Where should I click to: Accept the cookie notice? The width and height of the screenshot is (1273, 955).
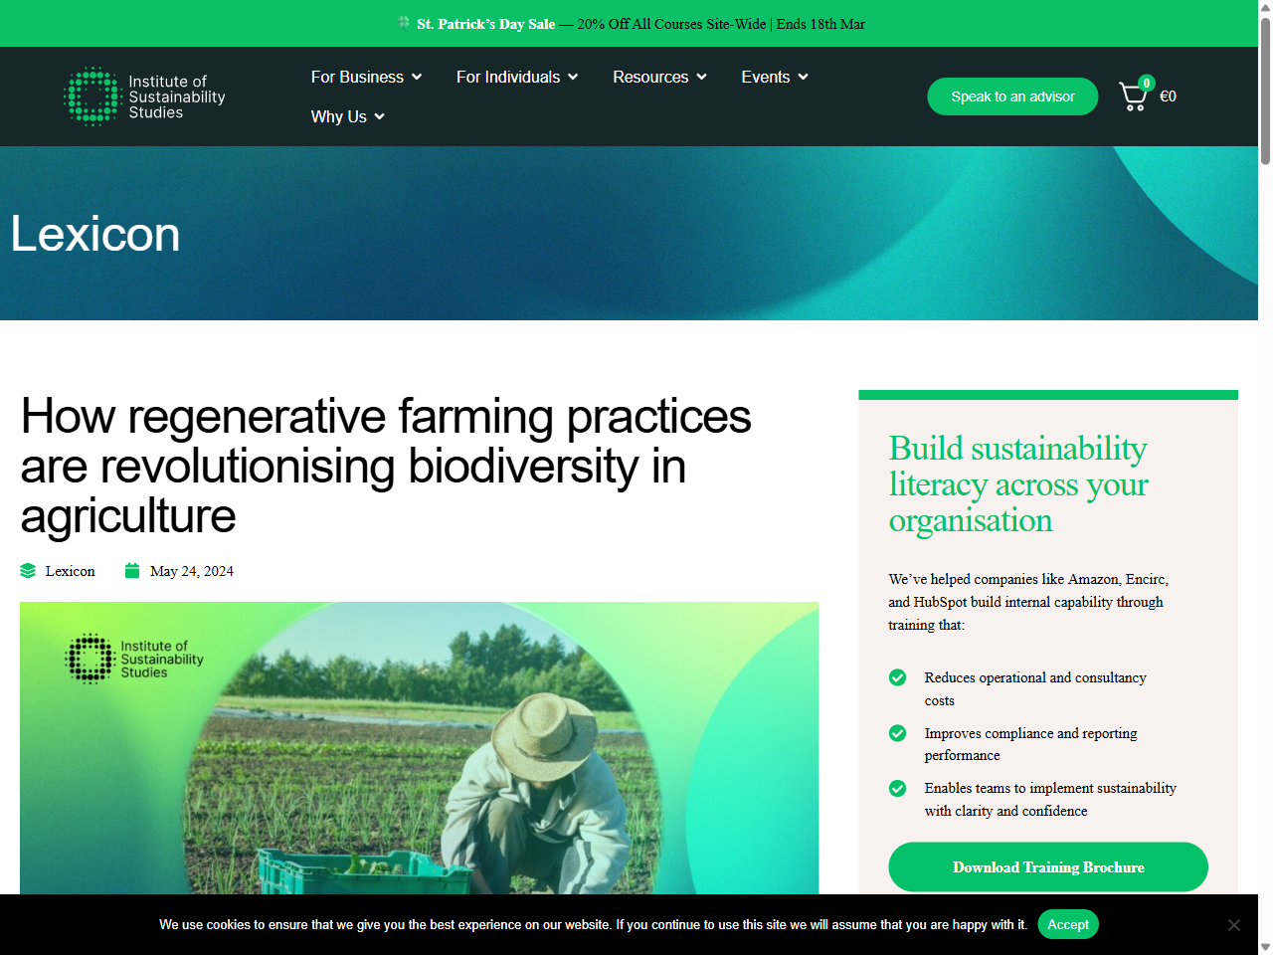click(x=1068, y=924)
